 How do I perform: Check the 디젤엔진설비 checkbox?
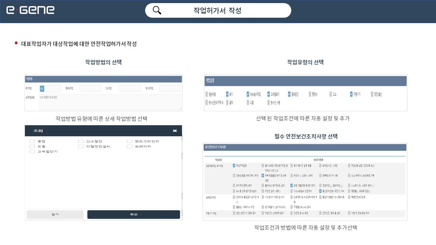tap(81, 146)
